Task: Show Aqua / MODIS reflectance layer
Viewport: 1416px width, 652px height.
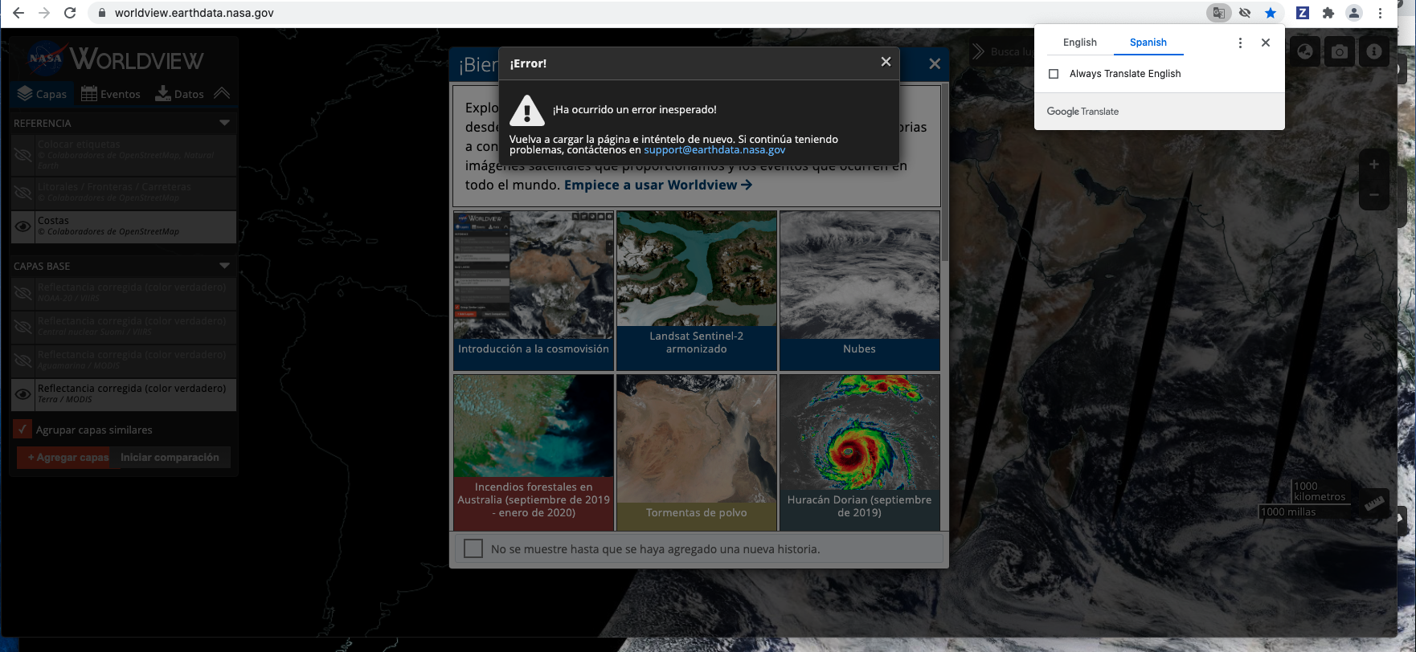Action: tap(23, 361)
